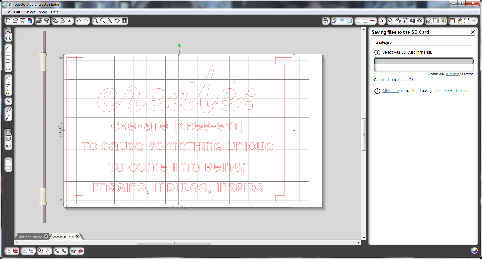This screenshot has height=259, width=482.
Task: Open the Edit menu
Action: 17,12
